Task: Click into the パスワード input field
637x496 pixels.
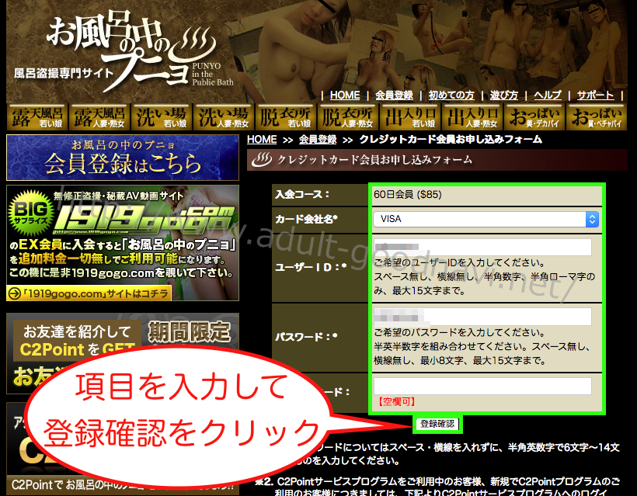Action: tap(482, 317)
